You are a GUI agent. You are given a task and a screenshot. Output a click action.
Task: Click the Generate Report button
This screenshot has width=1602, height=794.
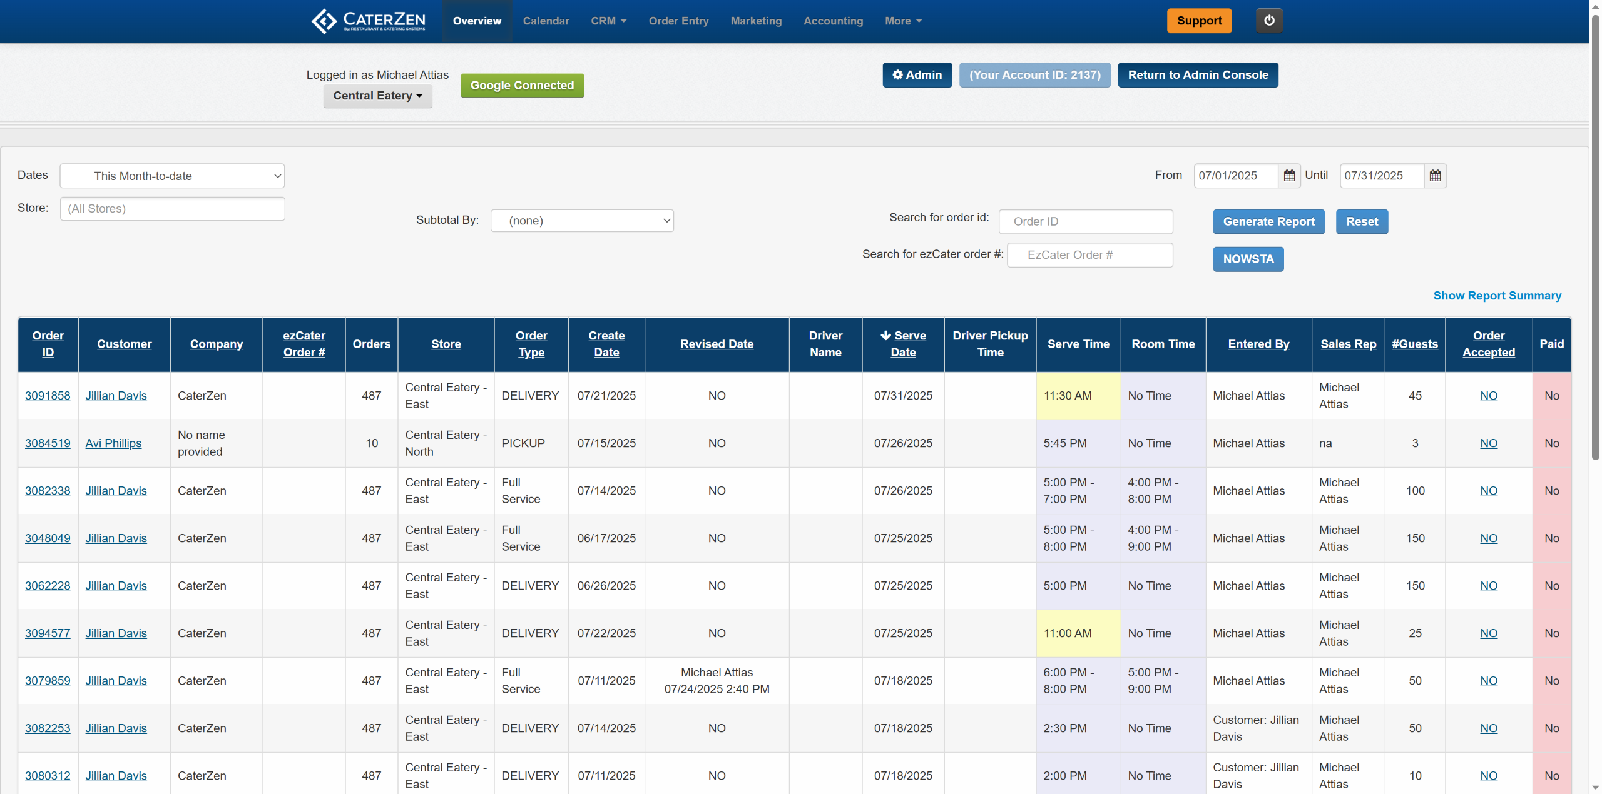tap(1268, 221)
